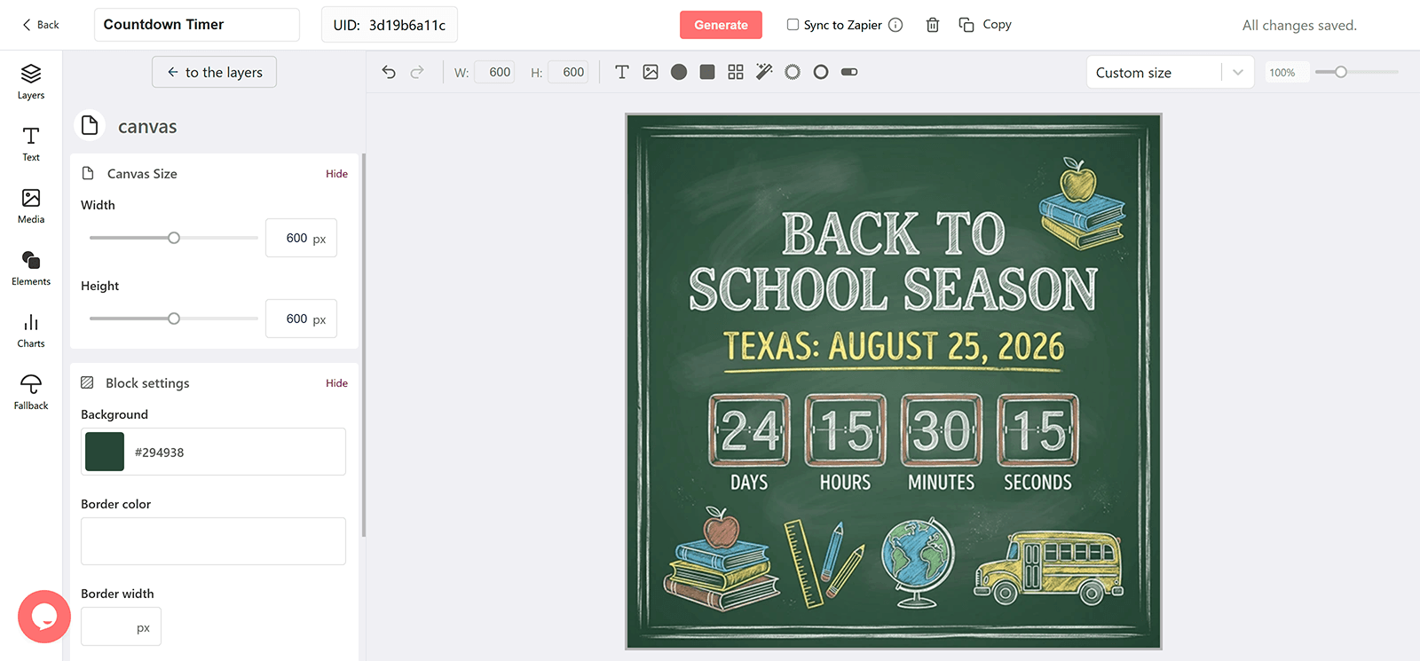Focus the toolbar W width field
The width and height of the screenshot is (1420, 661).
[x=494, y=72]
